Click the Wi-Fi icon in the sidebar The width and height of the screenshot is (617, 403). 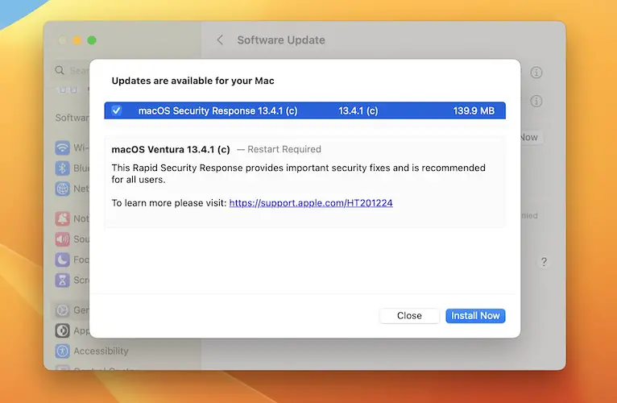pyautogui.click(x=62, y=148)
